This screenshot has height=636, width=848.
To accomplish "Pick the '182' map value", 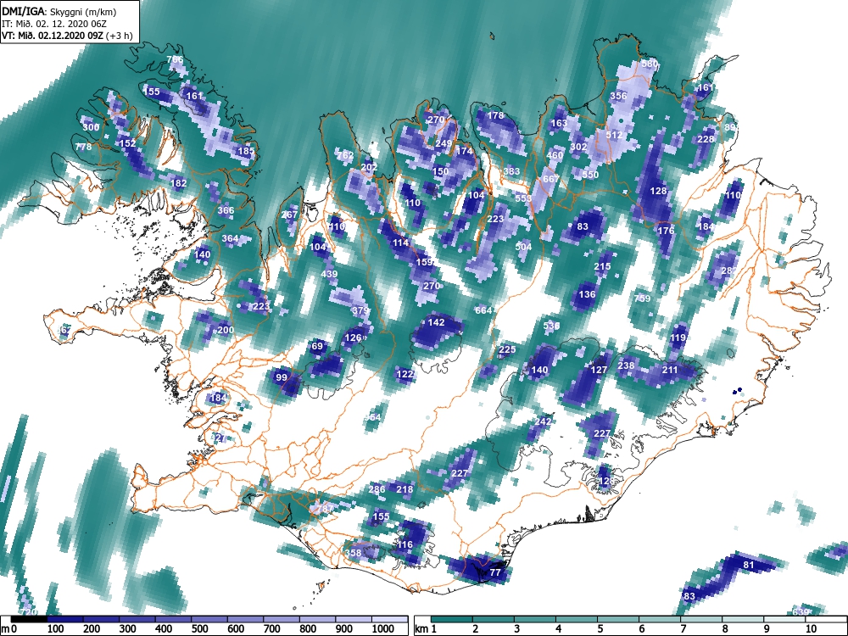I will (178, 183).
